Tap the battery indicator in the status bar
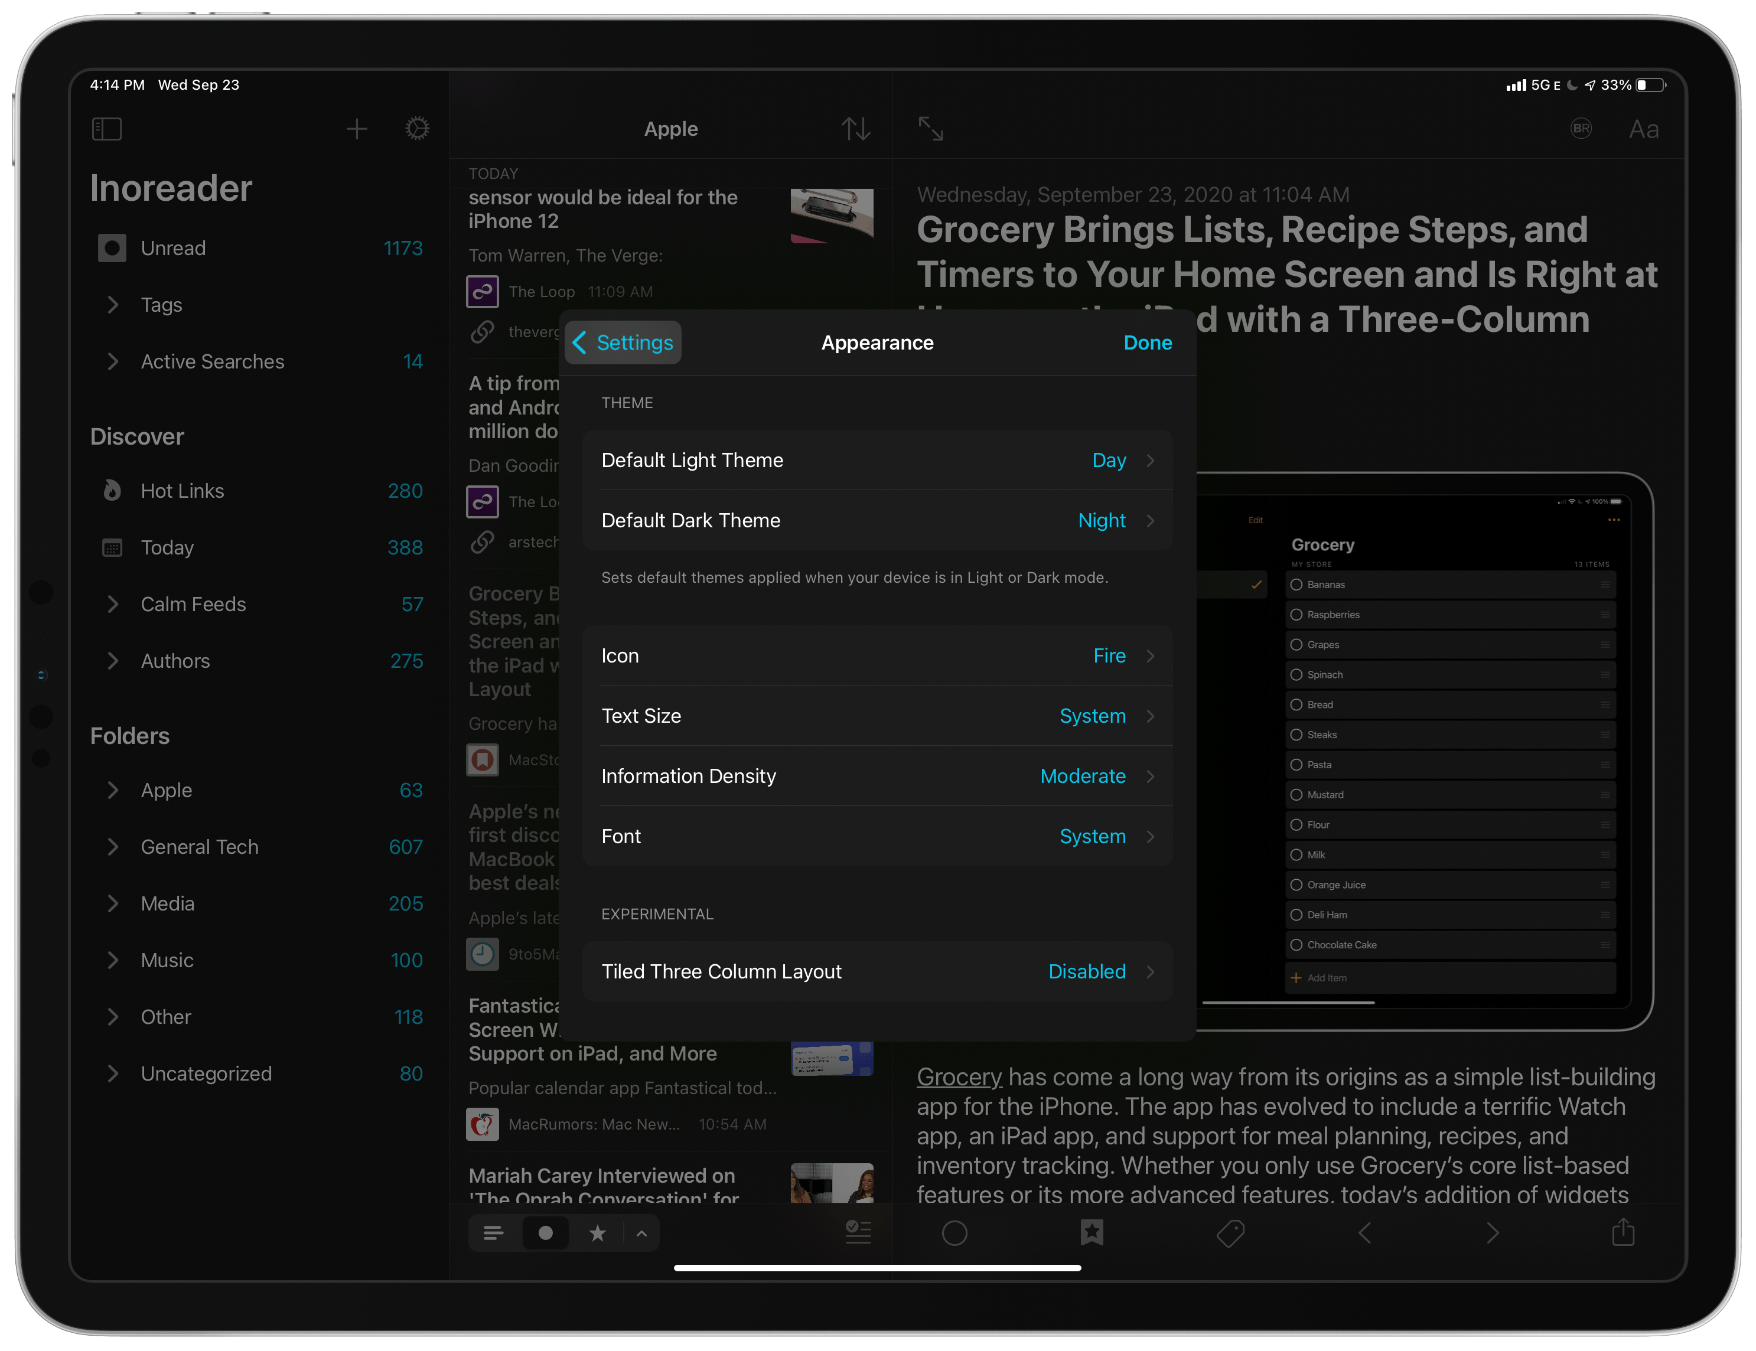The width and height of the screenshot is (1756, 1351). (x=1651, y=85)
